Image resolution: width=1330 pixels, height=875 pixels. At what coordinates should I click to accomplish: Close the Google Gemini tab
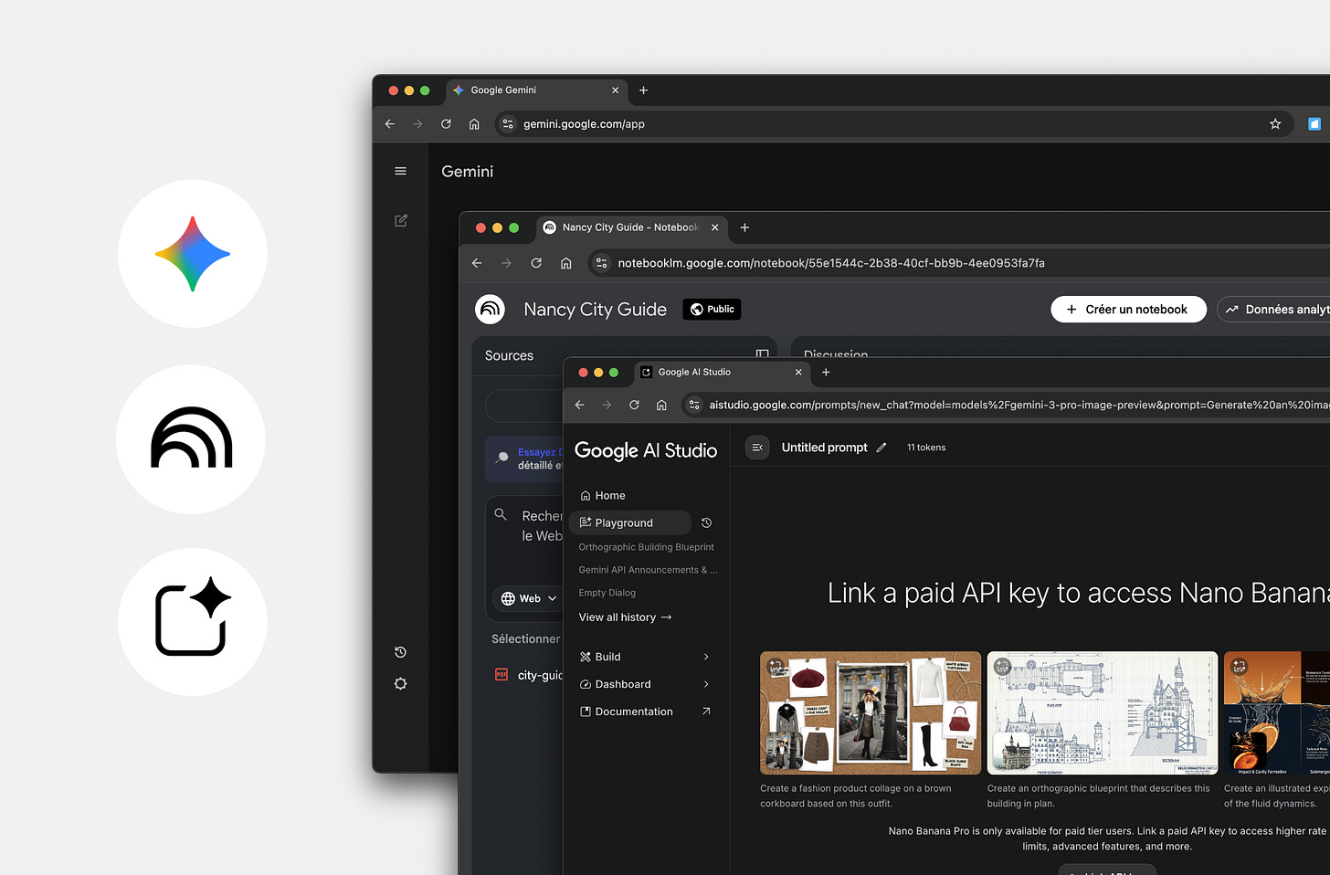tap(615, 90)
